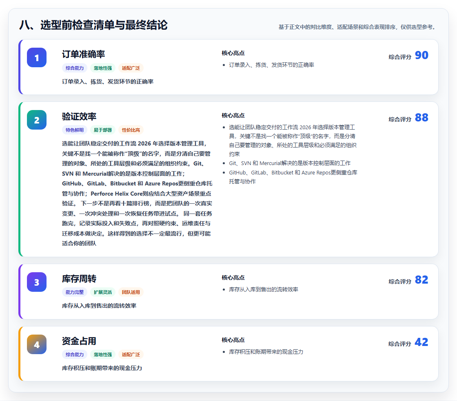457x401 pixels.
Task: Click the 扩展灵活 tag
Action: (103, 292)
